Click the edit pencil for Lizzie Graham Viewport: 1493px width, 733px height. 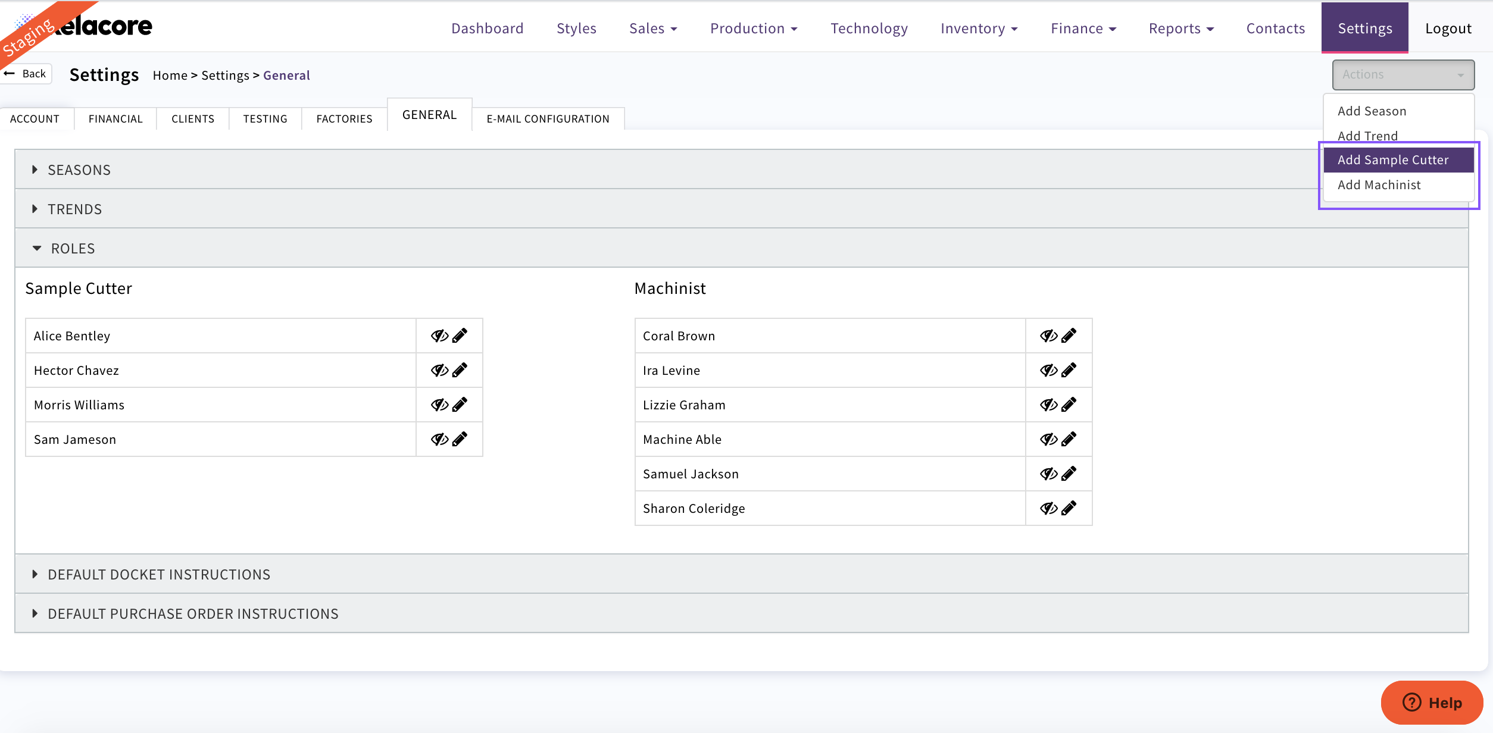point(1069,405)
